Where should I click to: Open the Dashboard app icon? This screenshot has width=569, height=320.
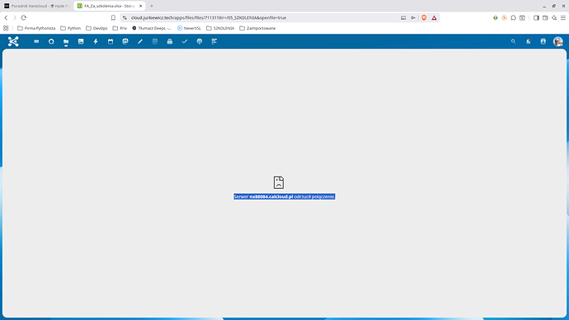point(36,41)
